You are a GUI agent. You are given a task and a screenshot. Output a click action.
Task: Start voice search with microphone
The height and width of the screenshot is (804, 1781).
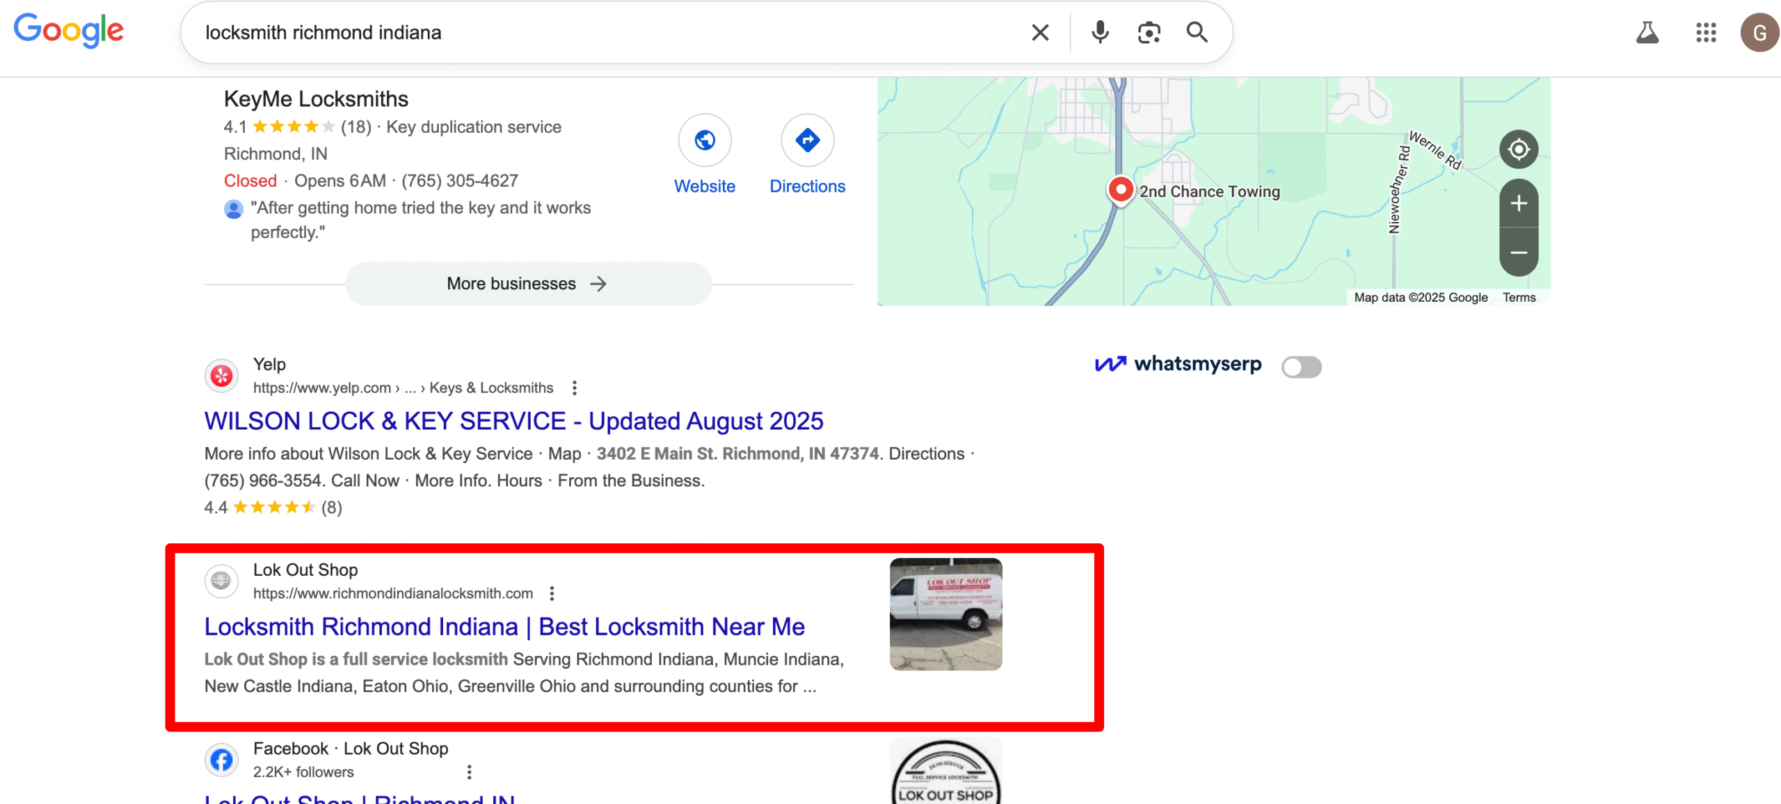(1100, 33)
